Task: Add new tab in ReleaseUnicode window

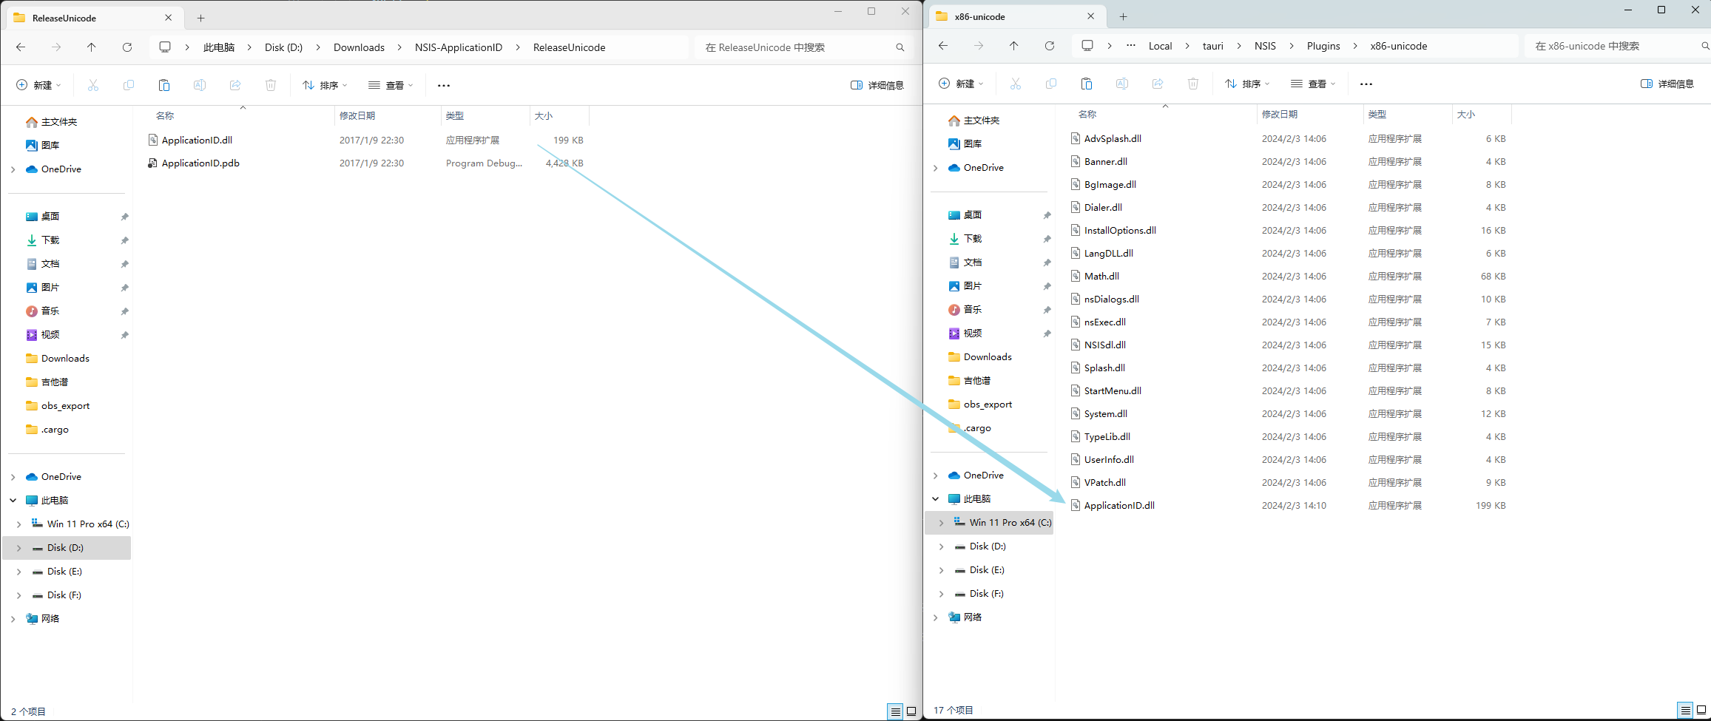Action: [201, 18]
